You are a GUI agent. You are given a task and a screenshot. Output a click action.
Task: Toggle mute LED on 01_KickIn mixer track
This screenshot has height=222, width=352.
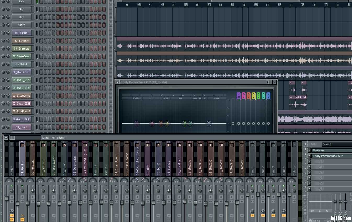[22, 186]
